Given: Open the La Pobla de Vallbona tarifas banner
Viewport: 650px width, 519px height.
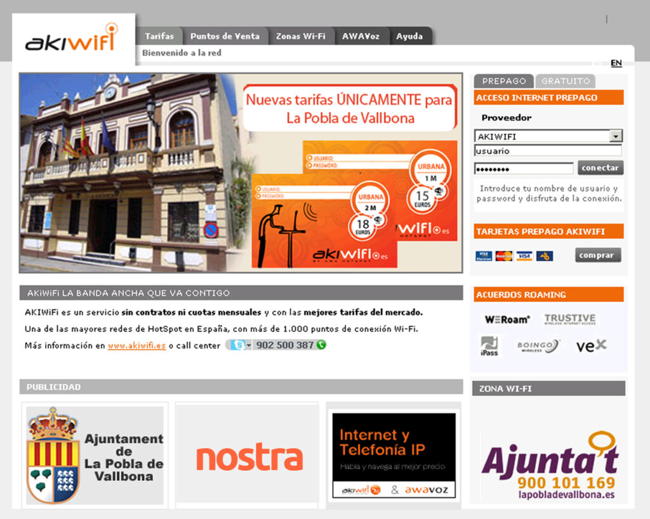Looking at the screenshot, I should [241, 173].
